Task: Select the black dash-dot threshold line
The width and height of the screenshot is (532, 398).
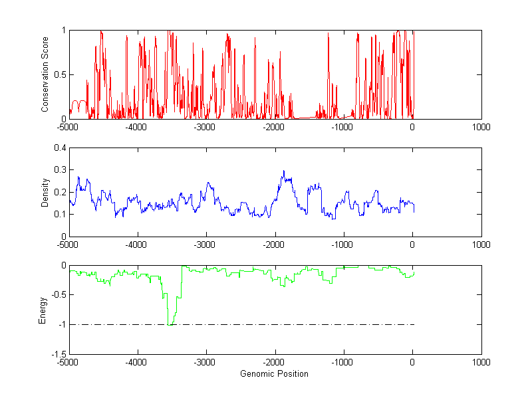Action: [x=299, y=324]
